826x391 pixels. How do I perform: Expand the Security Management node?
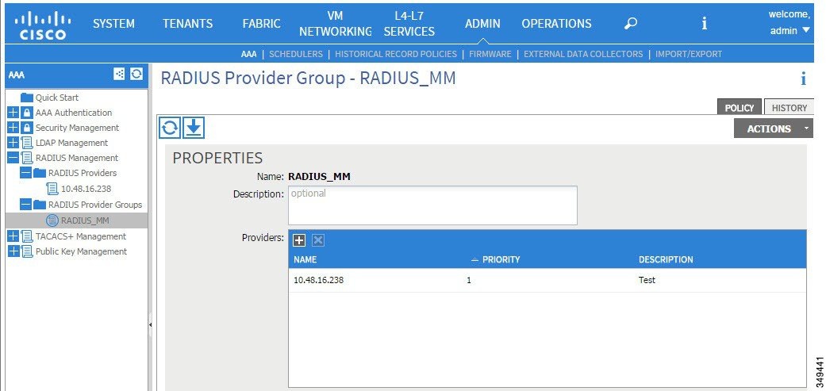point(13,128)
